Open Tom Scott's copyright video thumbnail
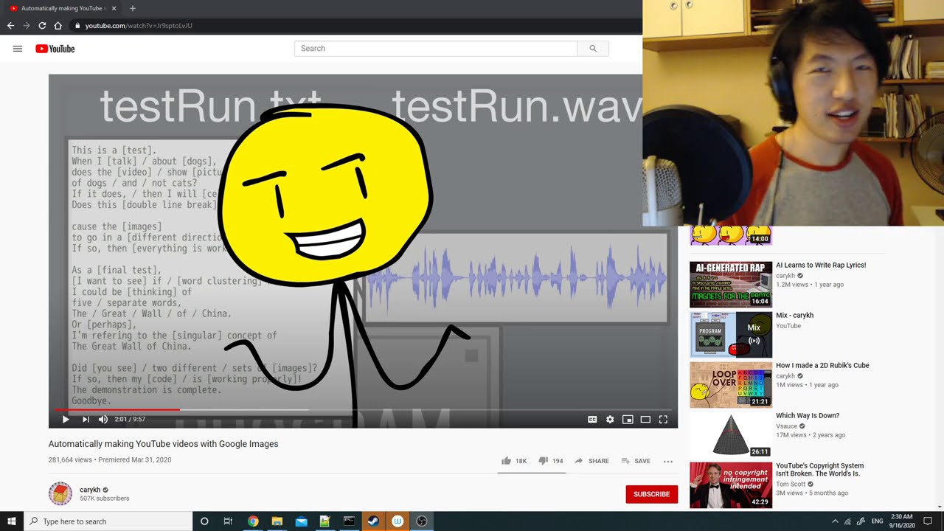 731,485
